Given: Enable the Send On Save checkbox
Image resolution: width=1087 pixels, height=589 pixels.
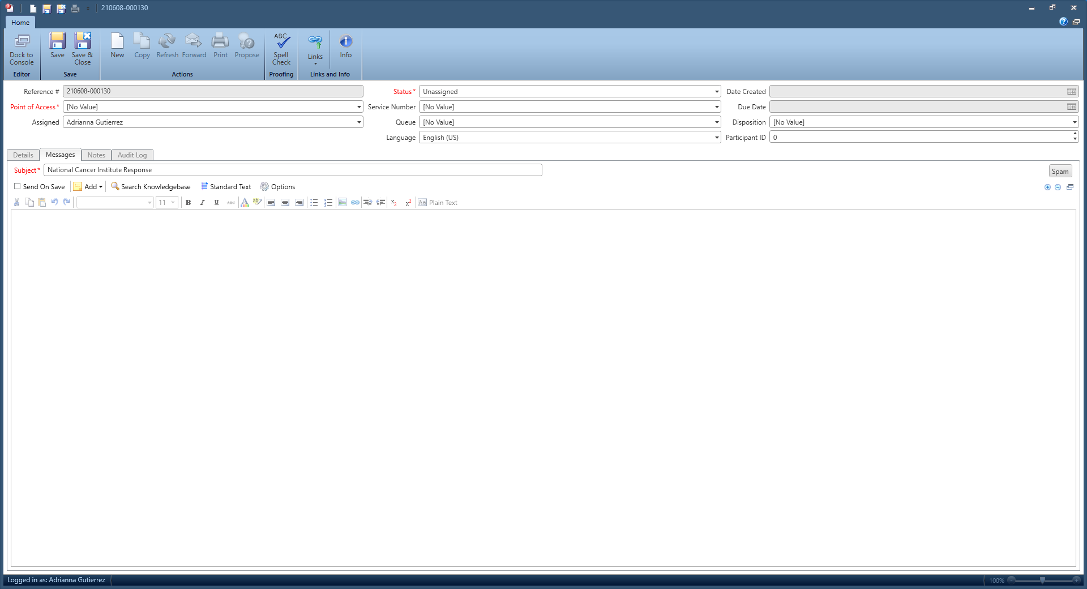Looking at the screenshot, I should 18,186.
